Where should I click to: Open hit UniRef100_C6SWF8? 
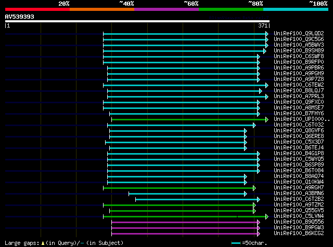pos(299,57)
